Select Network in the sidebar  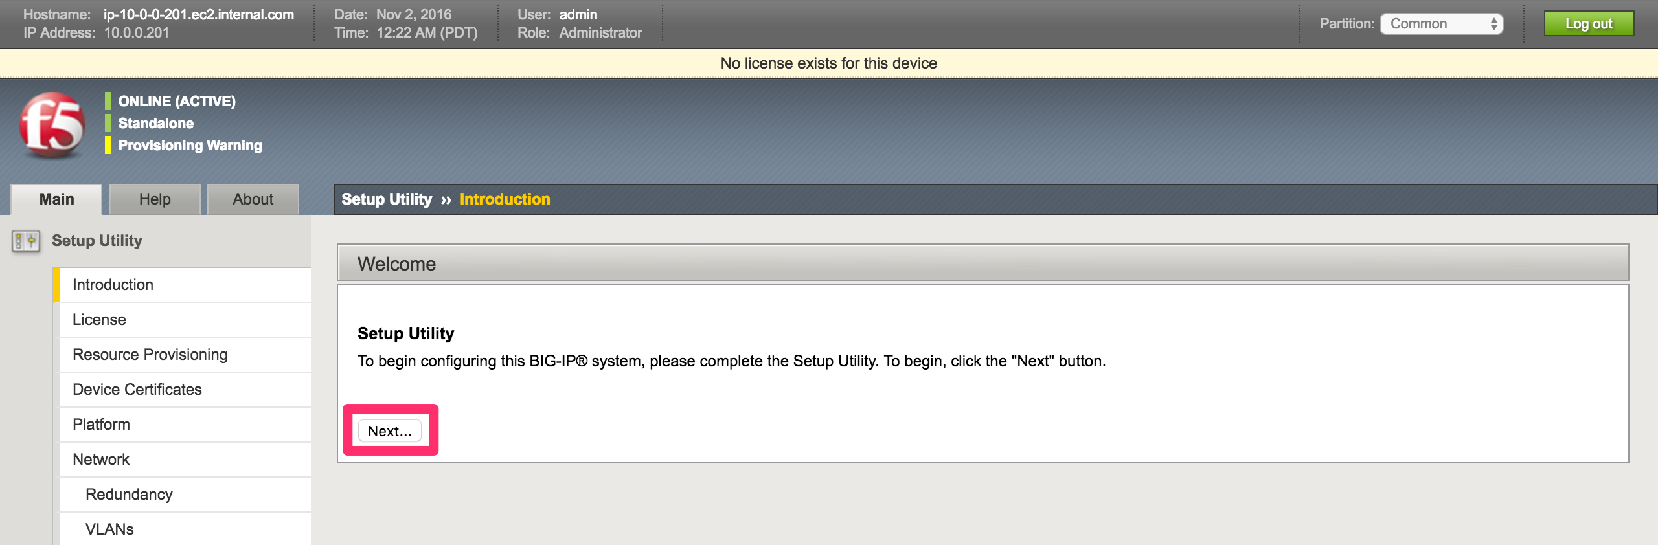[185, 460]
